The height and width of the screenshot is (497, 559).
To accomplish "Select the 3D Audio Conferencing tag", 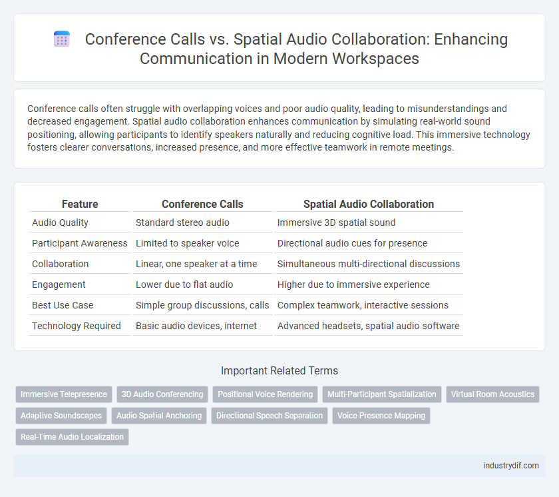I will click(x=163, y=394).
